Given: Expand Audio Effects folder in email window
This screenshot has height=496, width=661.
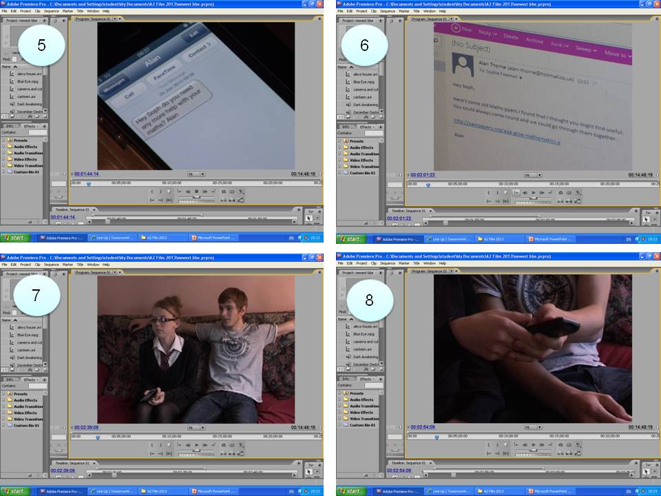Looking at the screenshot, I should [339, 147].
